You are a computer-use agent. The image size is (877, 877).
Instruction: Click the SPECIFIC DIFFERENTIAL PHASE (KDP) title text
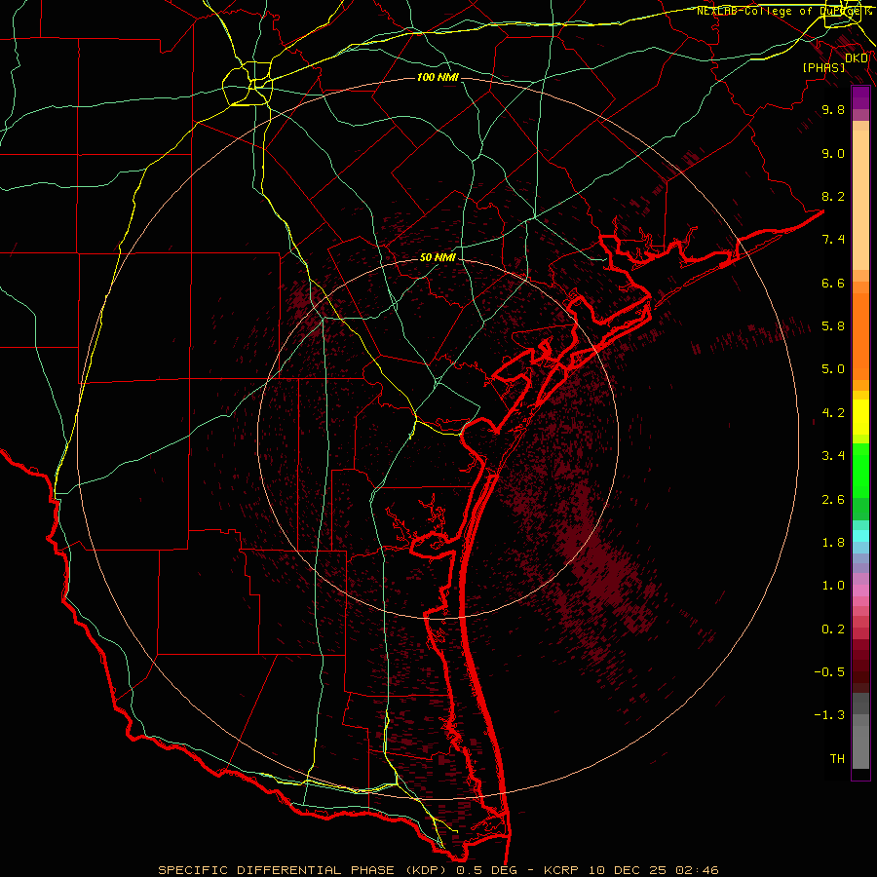pyautogui.click(x=305, y=870)
